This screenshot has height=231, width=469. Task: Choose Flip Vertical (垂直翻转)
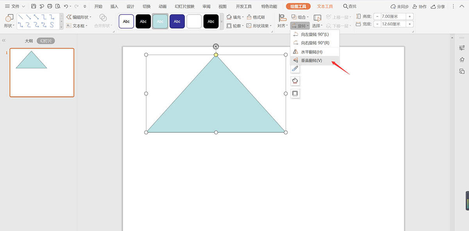tap(315, 61)
